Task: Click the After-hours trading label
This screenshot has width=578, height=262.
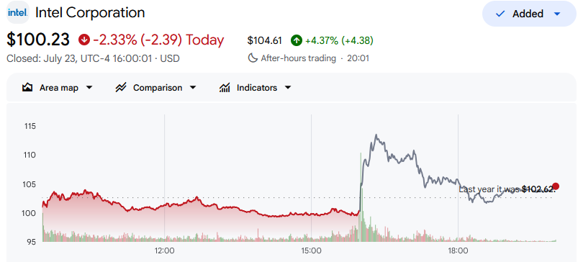Action: (298, 58)
